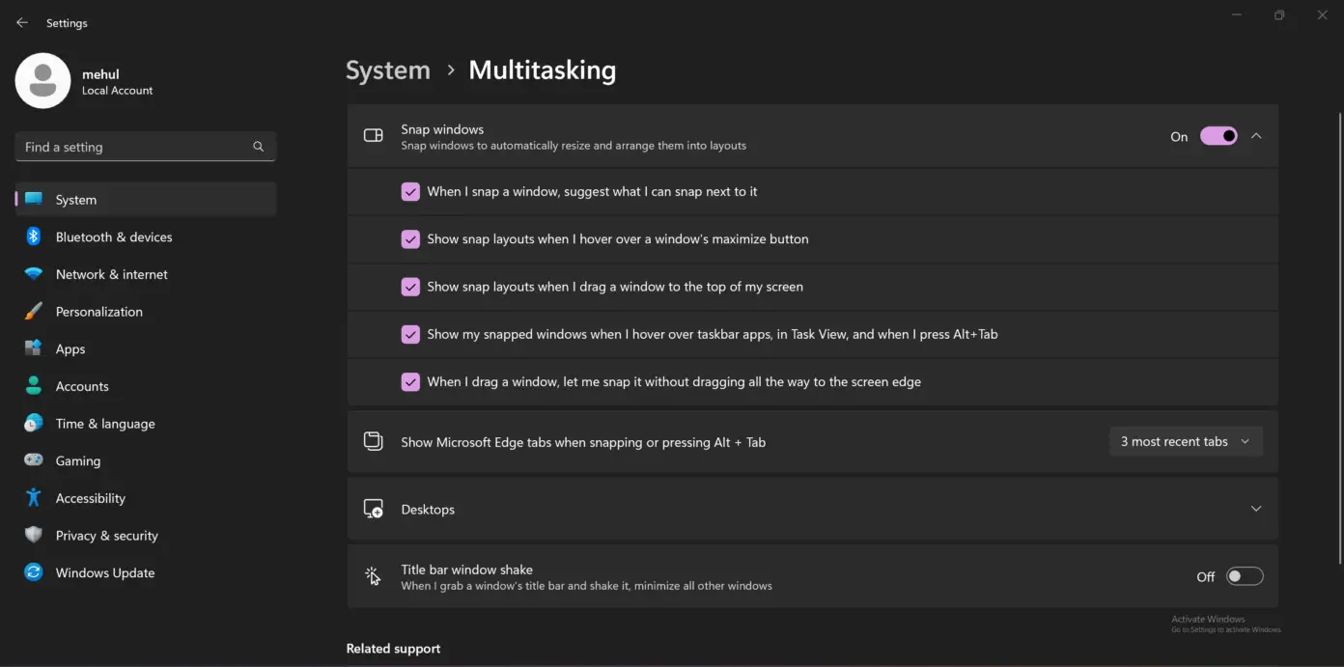The image size is (1344, 667).
Task: Select the Bluetooth & devices sidebar icon
Action: 33,236
